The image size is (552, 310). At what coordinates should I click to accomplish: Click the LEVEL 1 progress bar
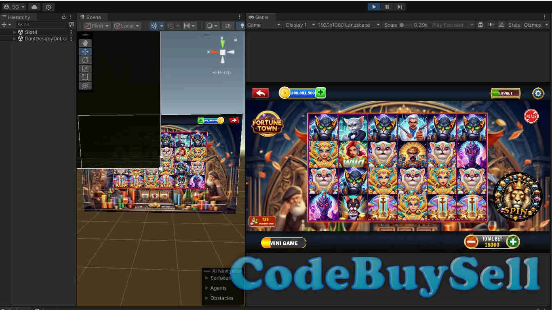(x=506, y=93)
